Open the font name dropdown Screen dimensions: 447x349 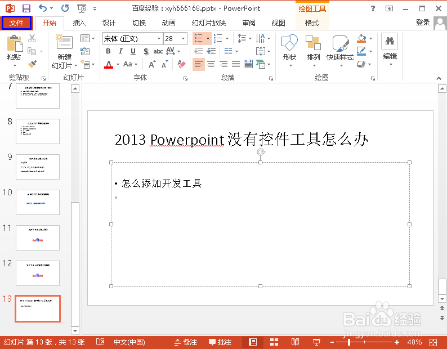(x=159, y=38)
